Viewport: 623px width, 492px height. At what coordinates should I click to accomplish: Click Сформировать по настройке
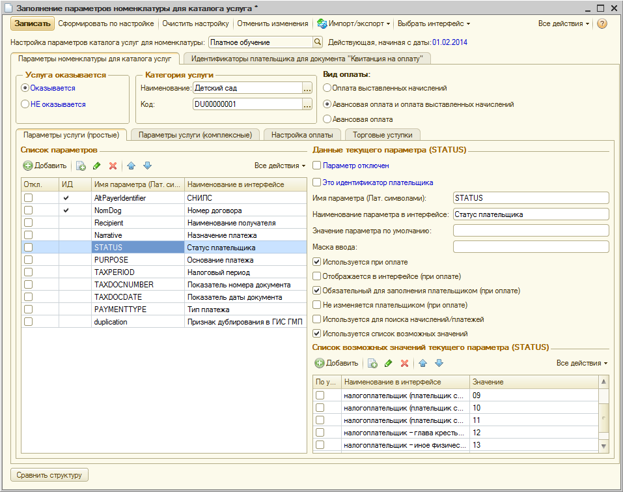pos(106,24)
